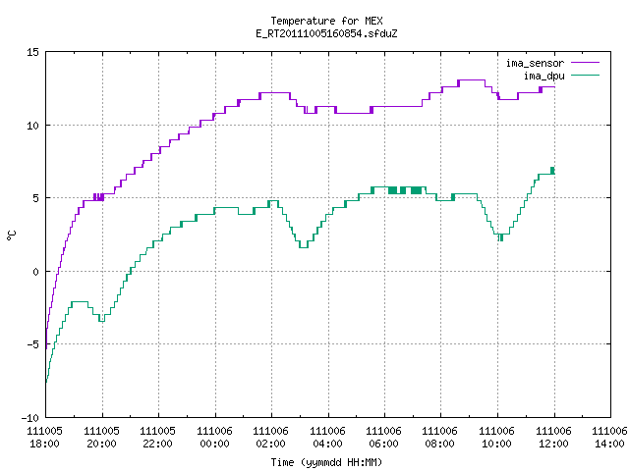Click the x-axis tick 111005 22:00
The height and width of the screenshot is (471, 629).
157,438
